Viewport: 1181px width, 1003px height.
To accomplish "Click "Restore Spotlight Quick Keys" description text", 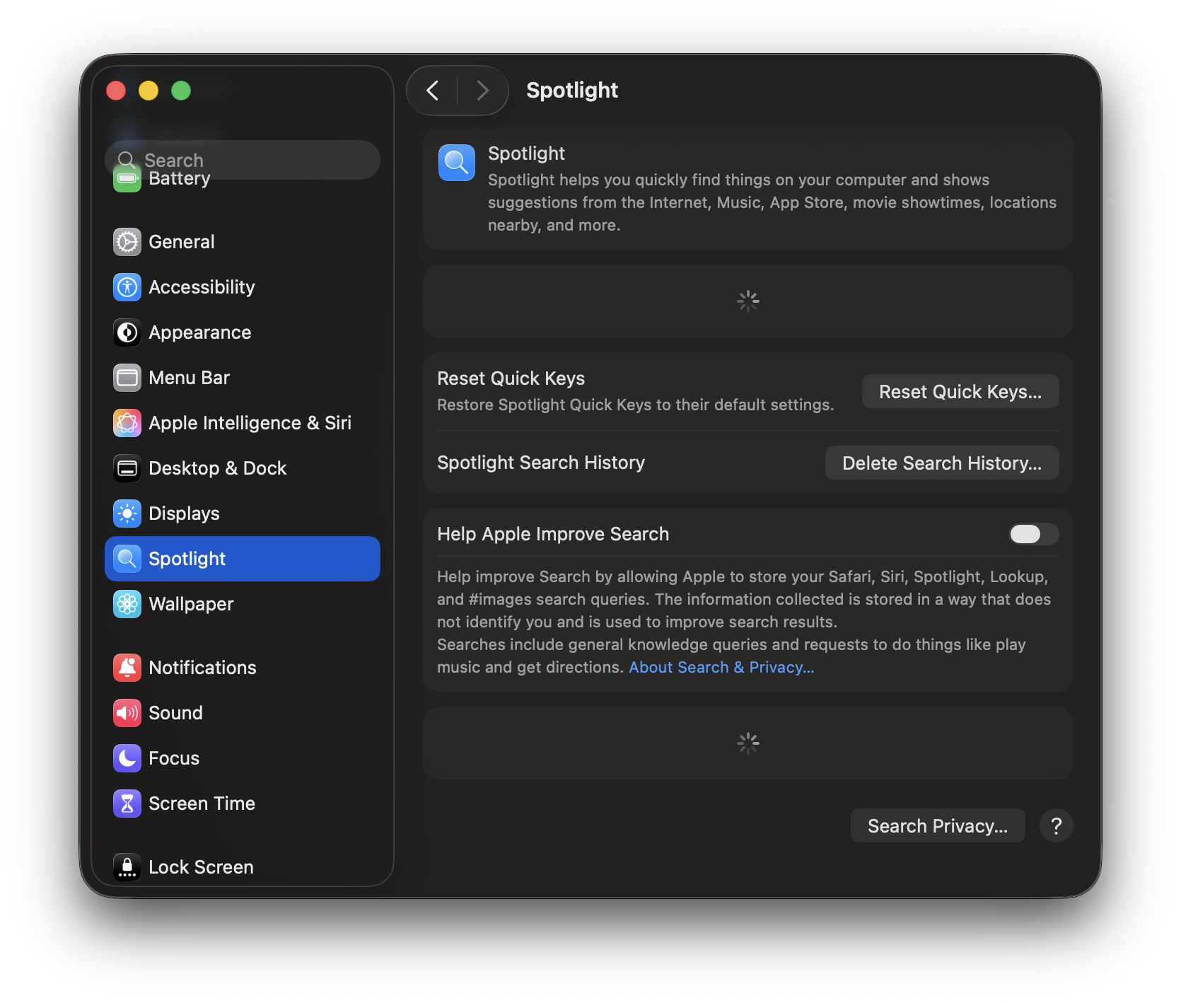I will click(x=635, y=405).
